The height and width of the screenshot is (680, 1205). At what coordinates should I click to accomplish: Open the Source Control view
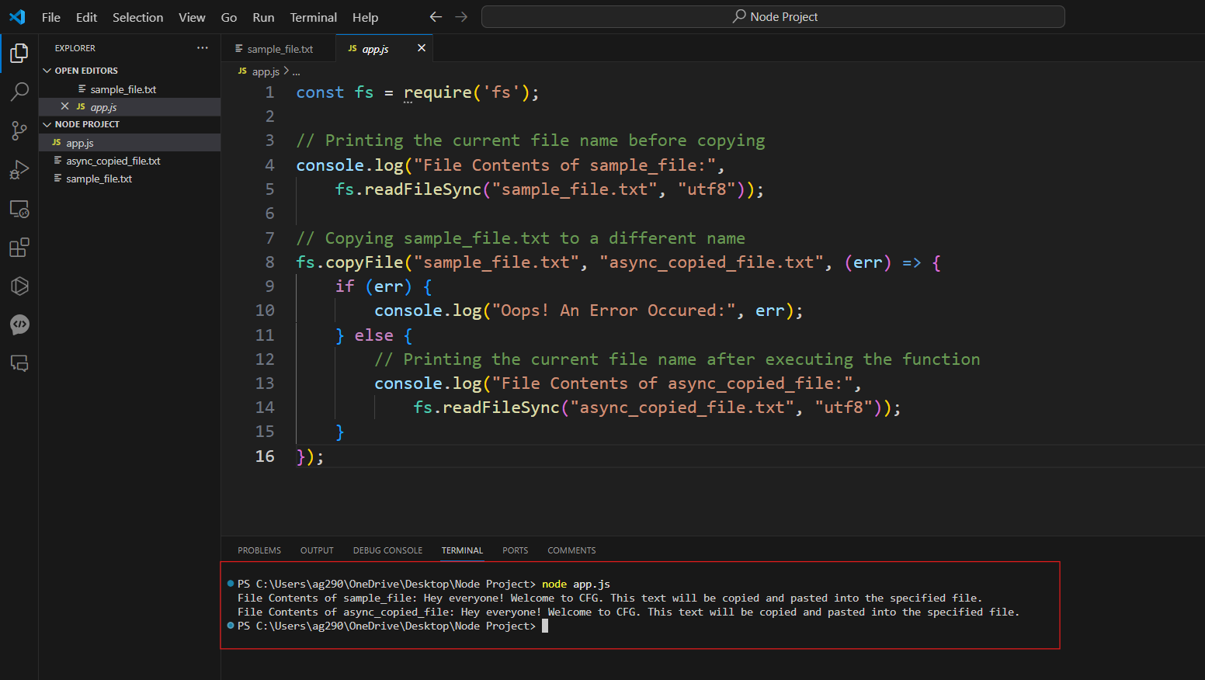19,130
